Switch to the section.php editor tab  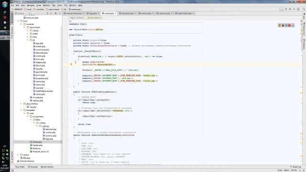click(146, 13)
